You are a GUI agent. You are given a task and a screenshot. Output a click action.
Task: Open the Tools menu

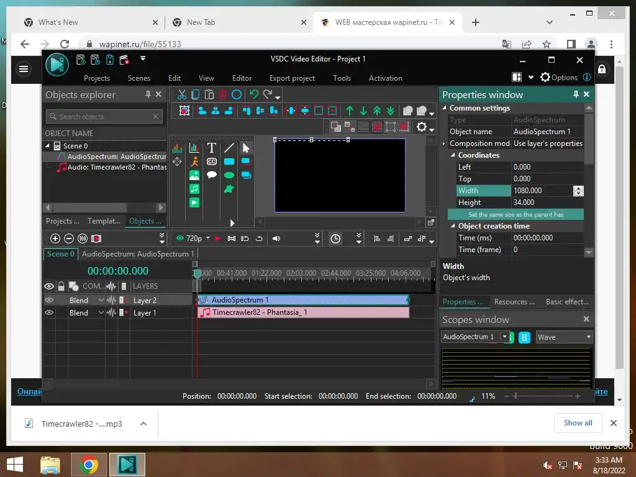point(342,78)
